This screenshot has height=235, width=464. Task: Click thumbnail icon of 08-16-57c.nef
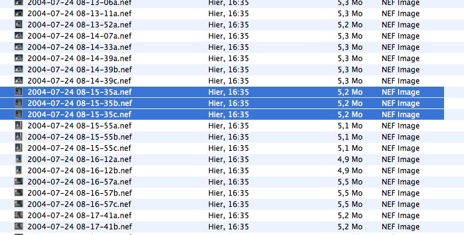[x=19, y=204]
